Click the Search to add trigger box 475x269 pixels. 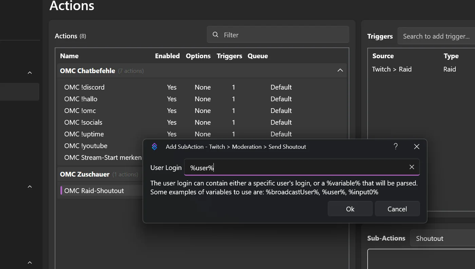[x=436, y=36]
